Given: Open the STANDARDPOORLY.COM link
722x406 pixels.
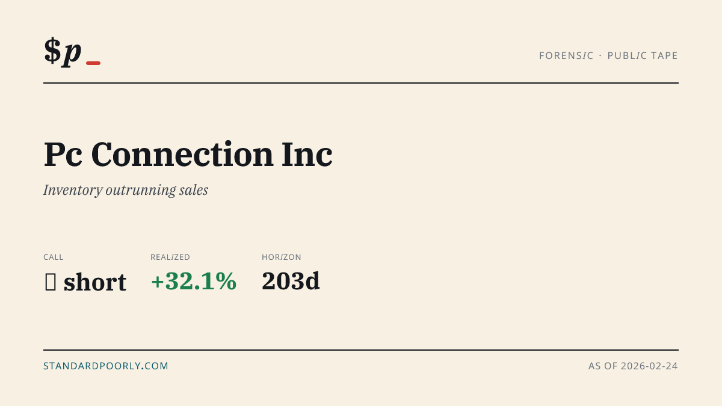Looking at the screenshot, I should click(x=106, y=366).
